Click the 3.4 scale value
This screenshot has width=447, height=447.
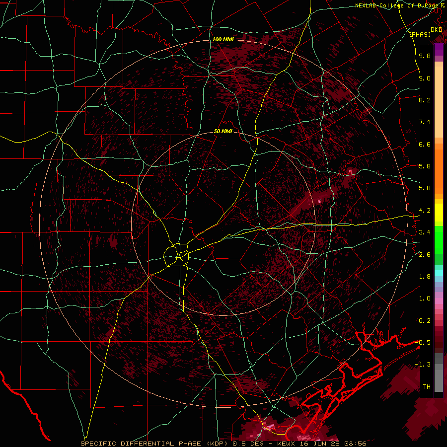(x=425, y=232)
